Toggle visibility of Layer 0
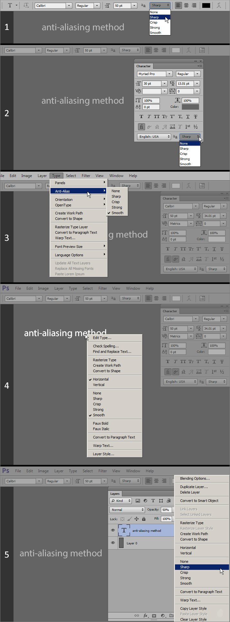The width and height of the screenshot is (230, 622). click(x=113, y=543)
